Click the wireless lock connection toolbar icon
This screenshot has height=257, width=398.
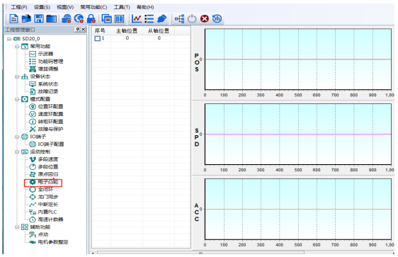pyautogui.click(x=67, y=18)
